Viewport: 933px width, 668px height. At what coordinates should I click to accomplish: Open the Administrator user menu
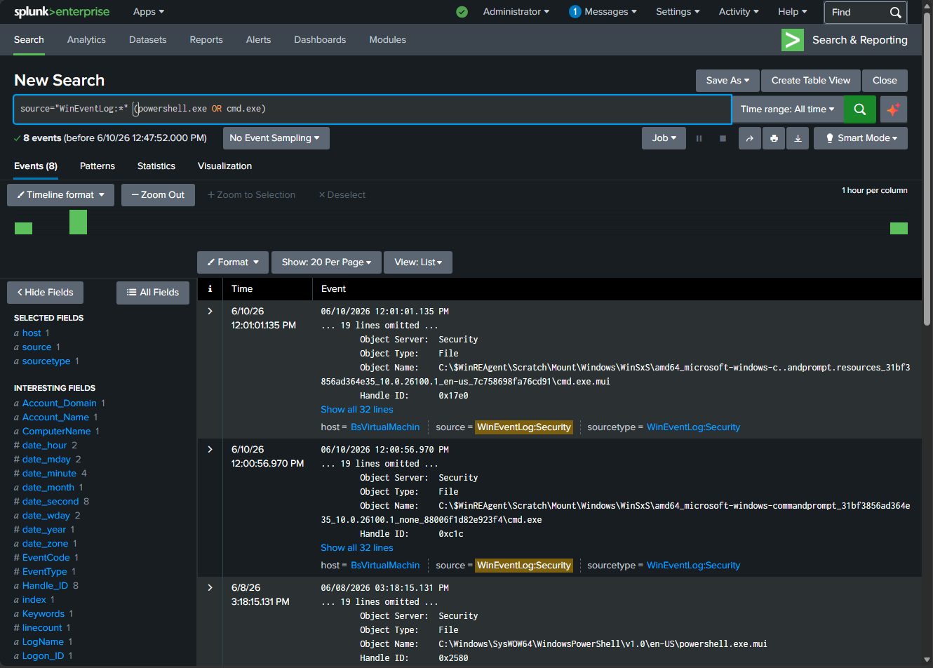click(516, 12)
